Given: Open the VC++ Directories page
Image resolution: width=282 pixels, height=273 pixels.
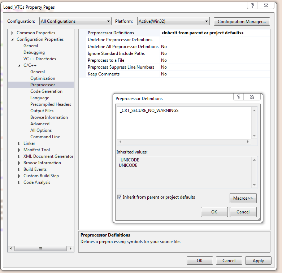Looking at the screenshot, I should pos(40,59).
